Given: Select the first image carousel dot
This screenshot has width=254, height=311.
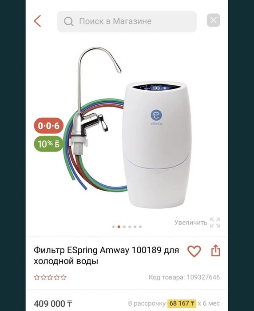Looking at the screenshot, I should 113,227.
